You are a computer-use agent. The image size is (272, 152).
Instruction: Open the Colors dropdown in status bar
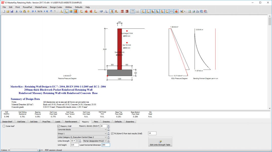point(5,150)
